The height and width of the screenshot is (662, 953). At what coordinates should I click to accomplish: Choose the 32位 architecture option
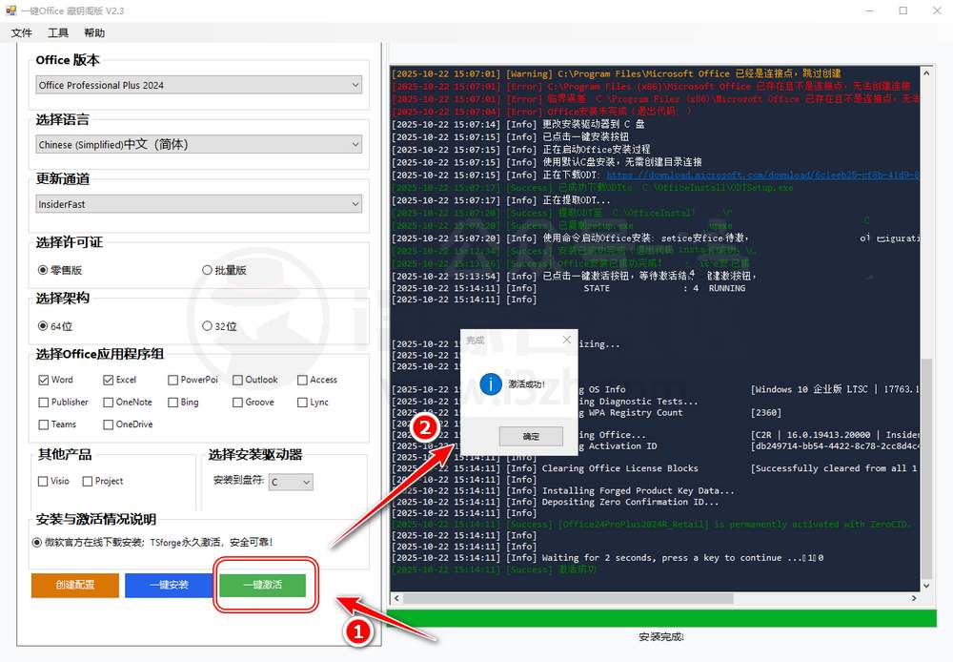[x=208, y=326]
